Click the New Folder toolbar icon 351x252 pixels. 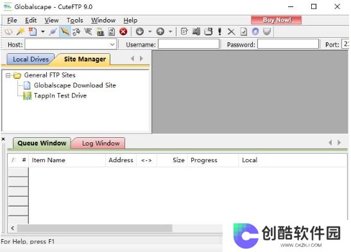[x=208, y=31]
